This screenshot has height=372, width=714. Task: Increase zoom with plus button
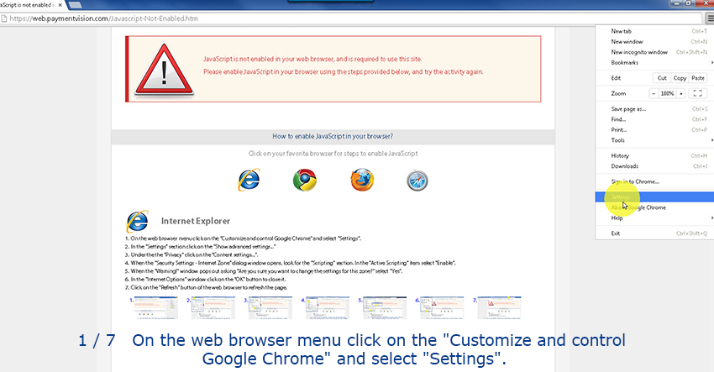tap(680, 93)
